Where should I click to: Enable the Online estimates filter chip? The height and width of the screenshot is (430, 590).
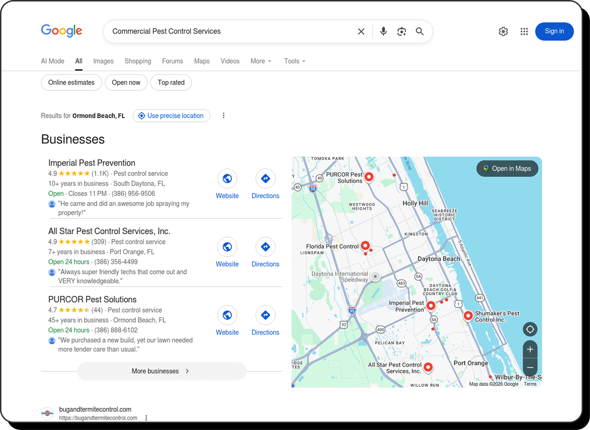71,83
